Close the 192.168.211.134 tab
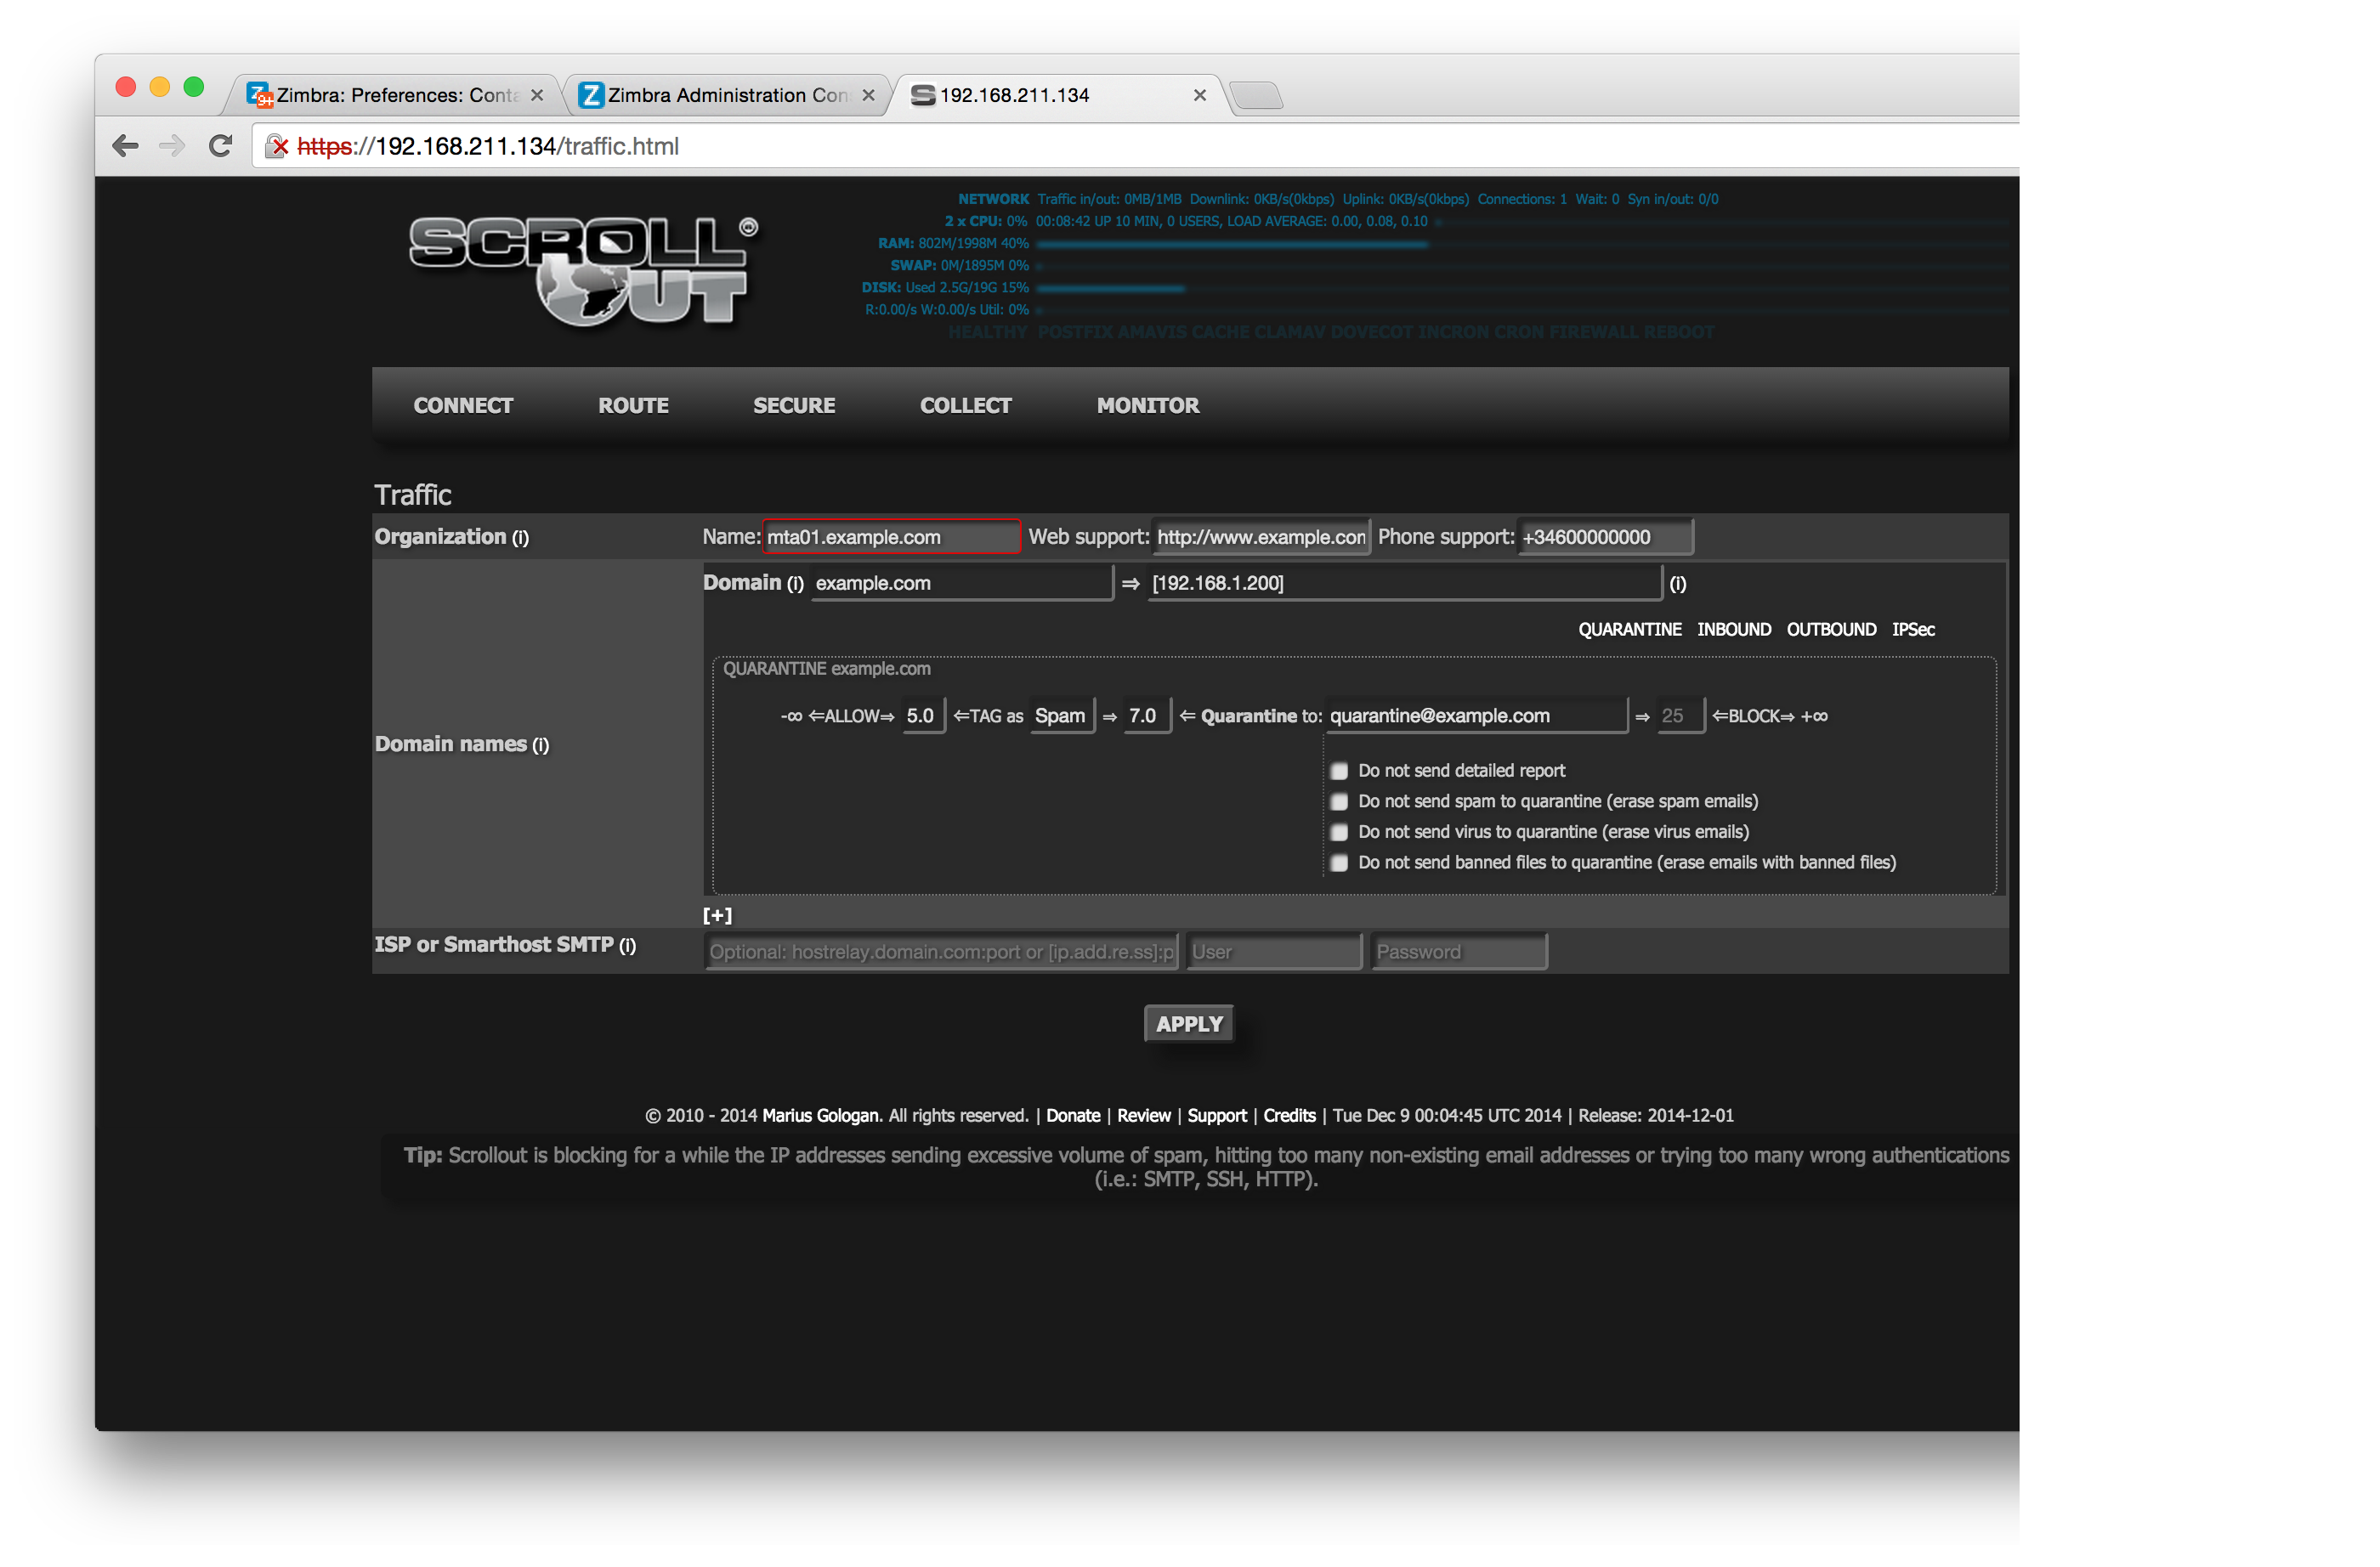 tap(1200, 95)
